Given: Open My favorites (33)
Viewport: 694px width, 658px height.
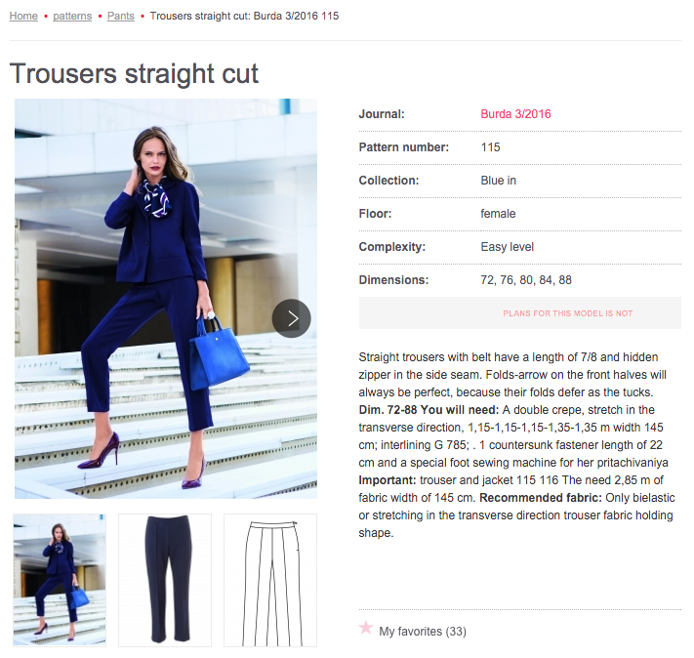Looking at the screenshot, I should click(x=423, y=632).
